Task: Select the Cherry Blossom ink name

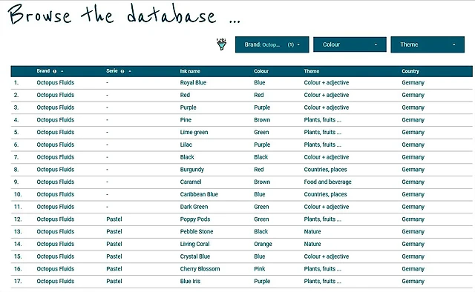Action: pyautogui.click(x=200, y=269)
